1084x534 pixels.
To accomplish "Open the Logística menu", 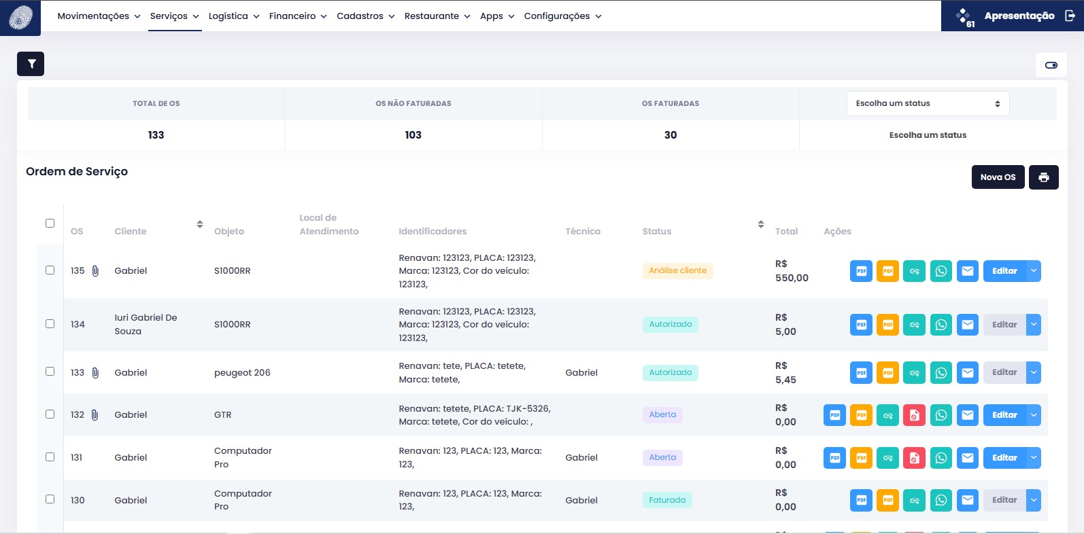I will (x=234, y=16).
